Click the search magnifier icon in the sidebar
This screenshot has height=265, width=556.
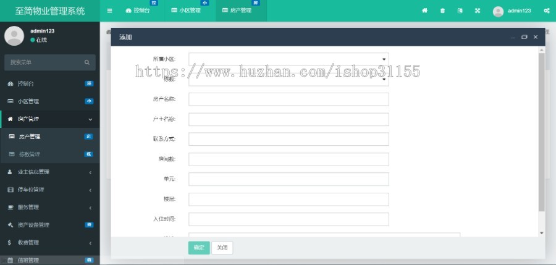[87, 62]
